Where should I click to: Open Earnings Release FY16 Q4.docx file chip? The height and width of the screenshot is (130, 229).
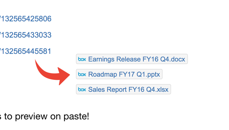coord(136,59)
